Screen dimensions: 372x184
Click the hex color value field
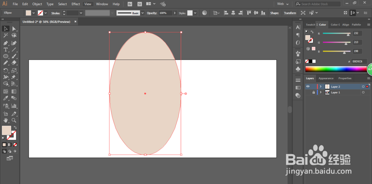pyautogui.click(x=359, y=61)
